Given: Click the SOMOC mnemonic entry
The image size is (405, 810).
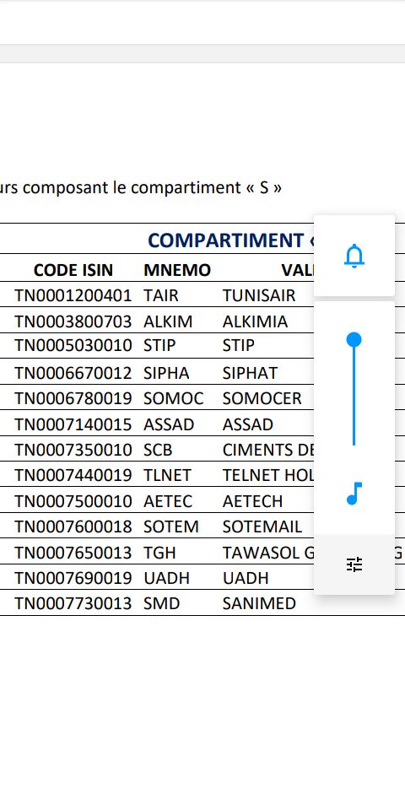Looking at the screenshot, I should click(x=173, y=398).
